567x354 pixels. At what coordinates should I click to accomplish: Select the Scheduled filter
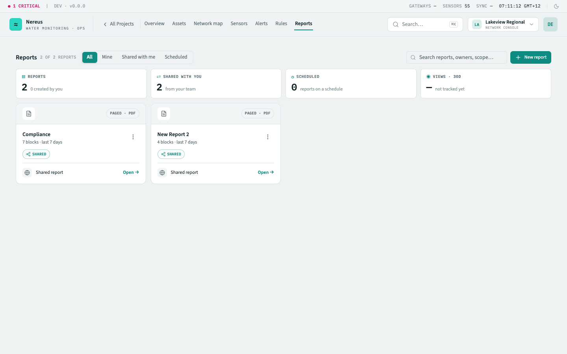[176, 57]
